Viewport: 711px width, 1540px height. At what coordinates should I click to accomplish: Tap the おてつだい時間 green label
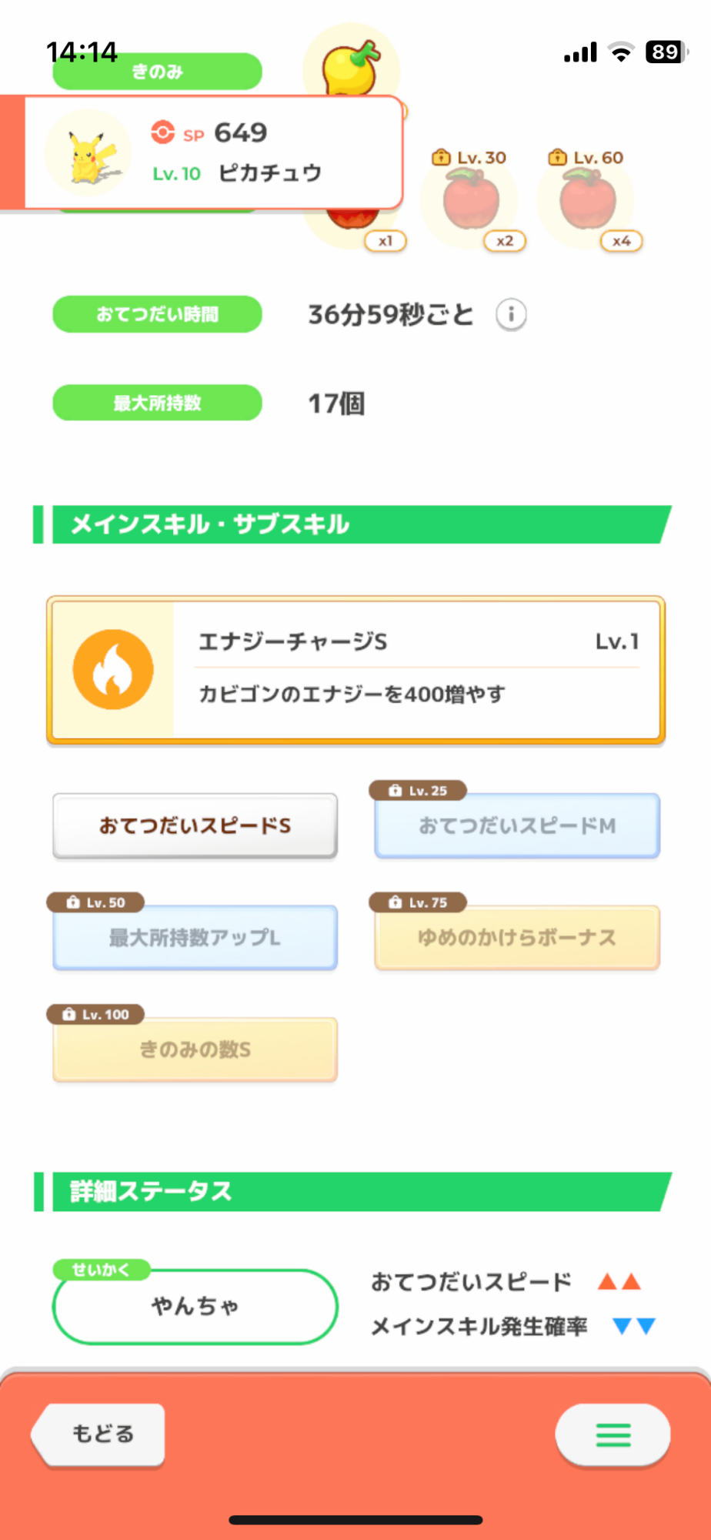(x=157, y=314)
